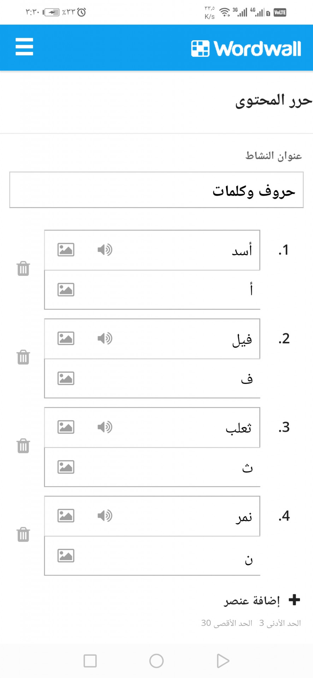Image resolution: width=313 pixels, height=678 pixels.
Task: Add image to the أسد word field
Action: (66, 250)
